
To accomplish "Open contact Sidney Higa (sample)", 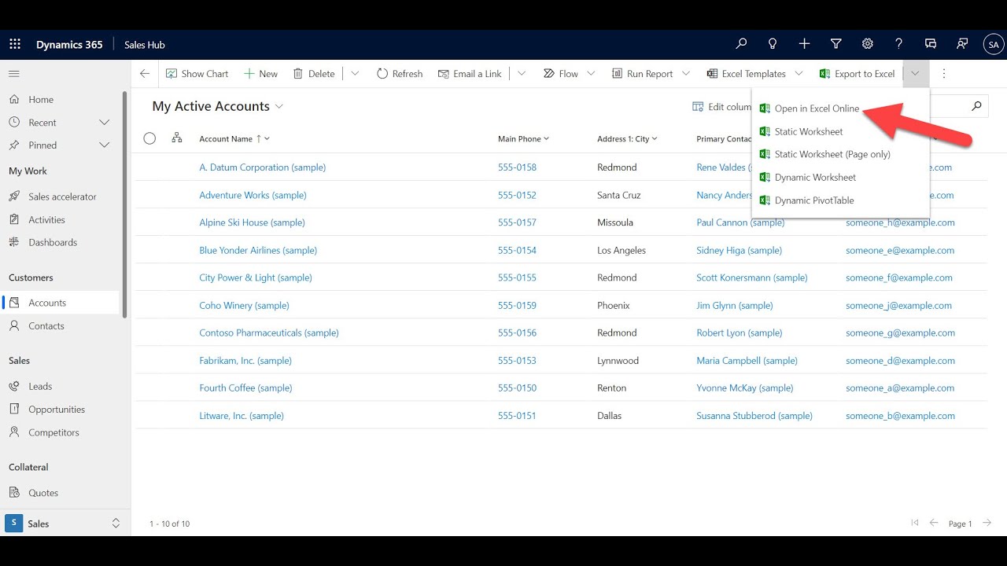I will [739, 250].
